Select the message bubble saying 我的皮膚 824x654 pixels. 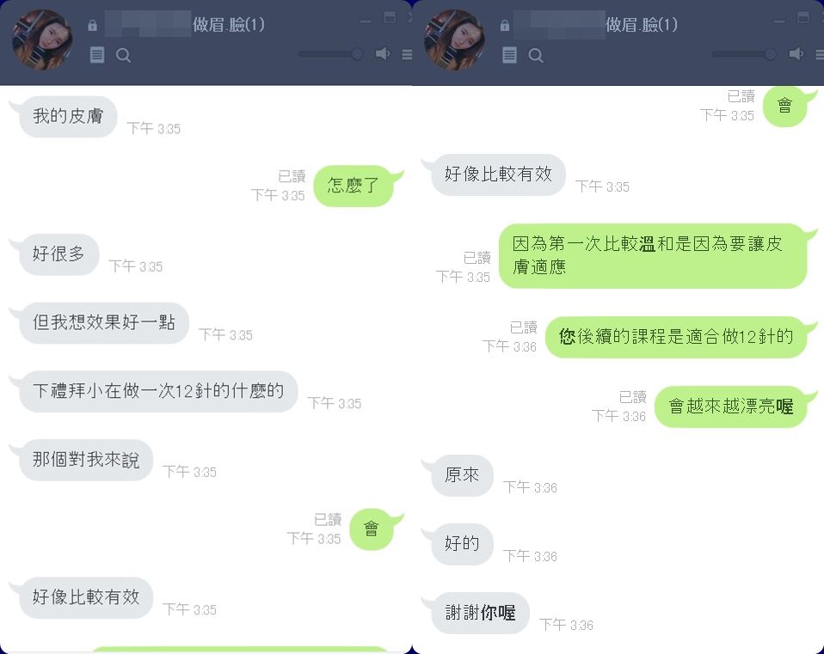68,117
